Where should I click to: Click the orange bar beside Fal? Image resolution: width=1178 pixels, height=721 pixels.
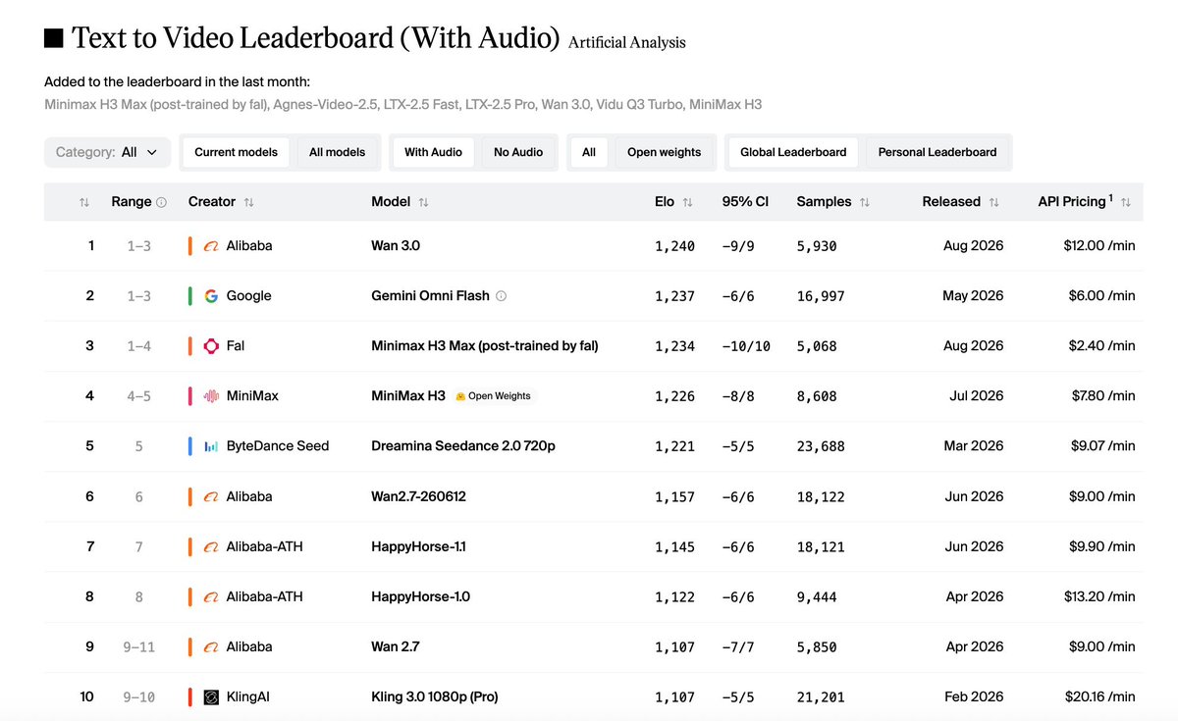pos(190,345)
